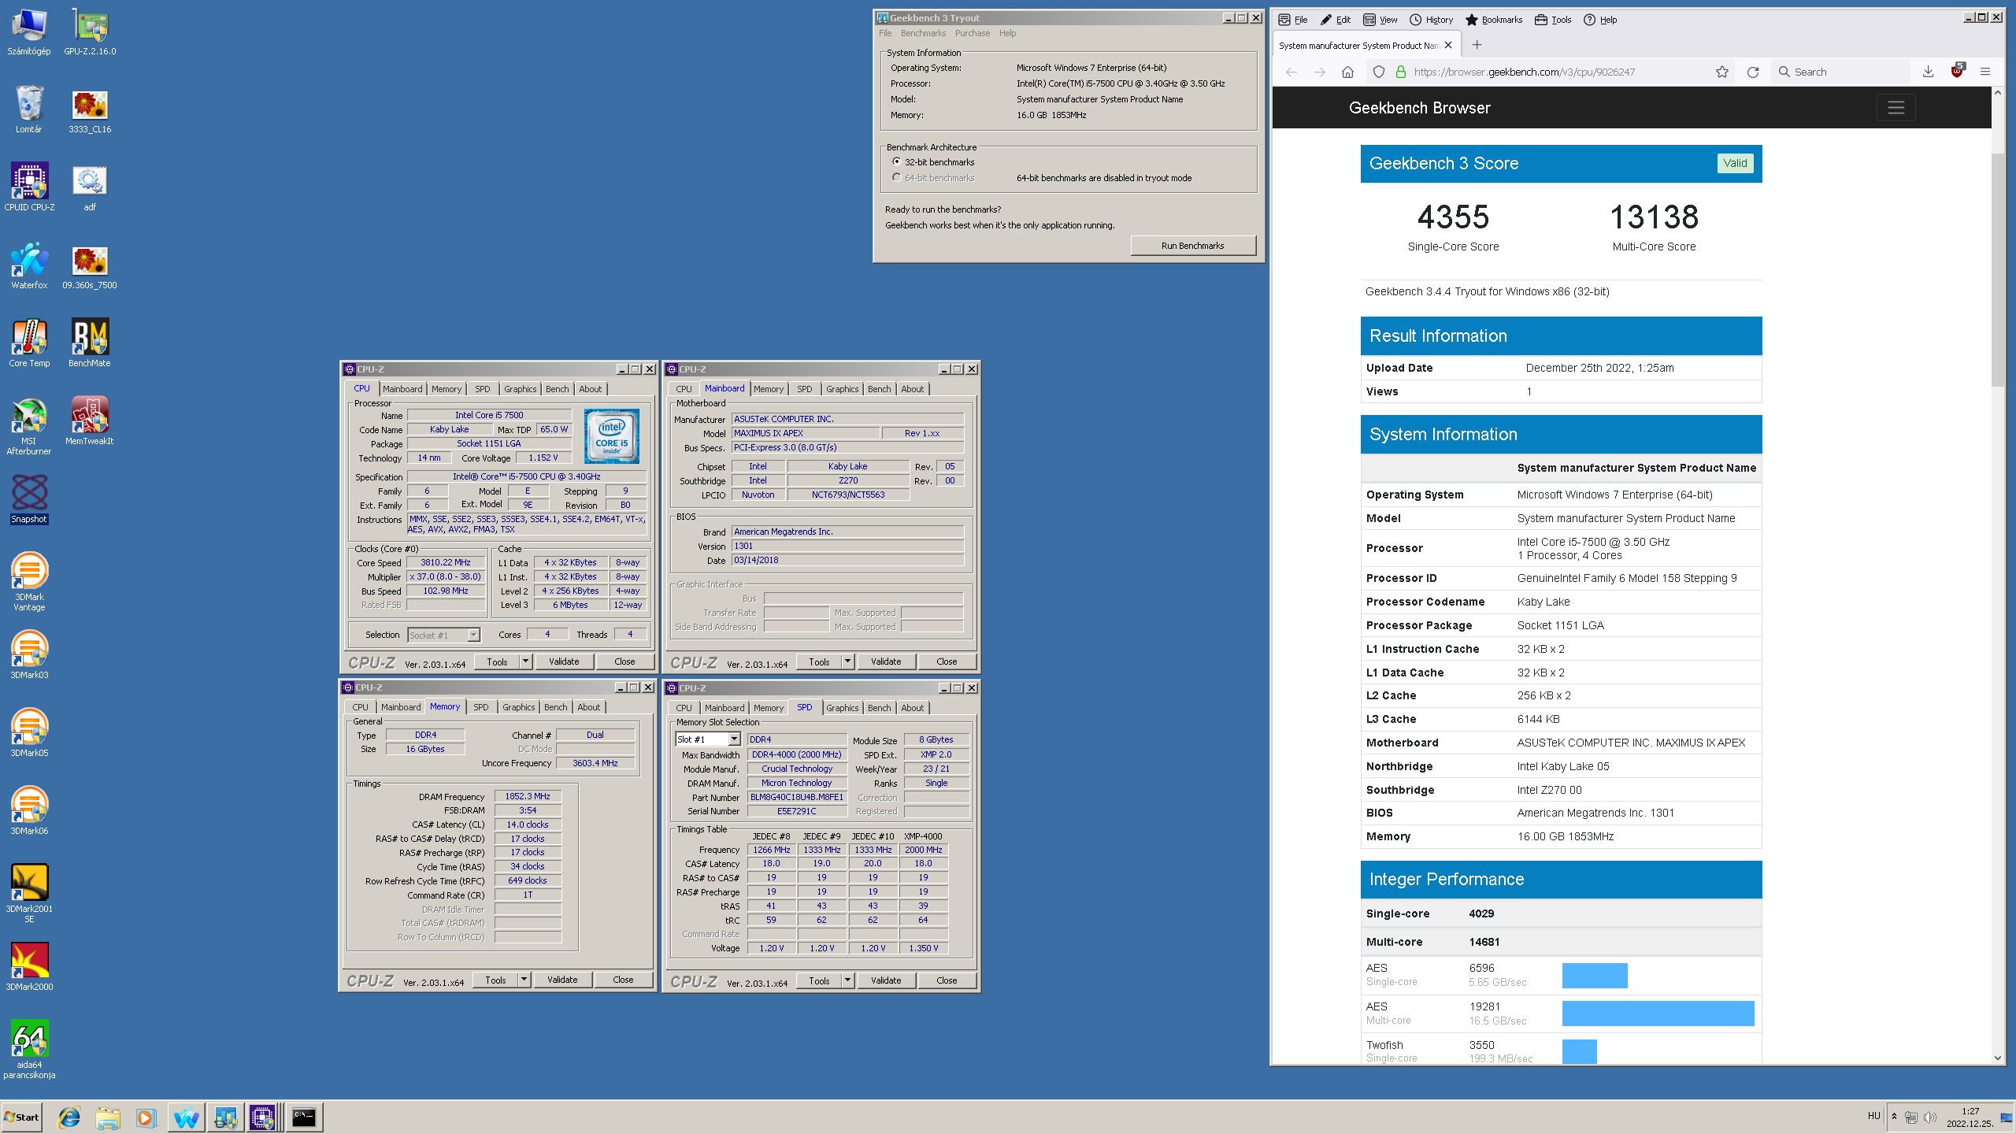The width and height of the screenshot is (2016, 1134).
Task: Launch the 3DMark05 desktop shortcut
Action: [29, 733]
